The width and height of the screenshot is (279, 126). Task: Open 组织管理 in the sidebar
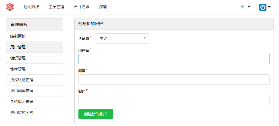[18, 58]
